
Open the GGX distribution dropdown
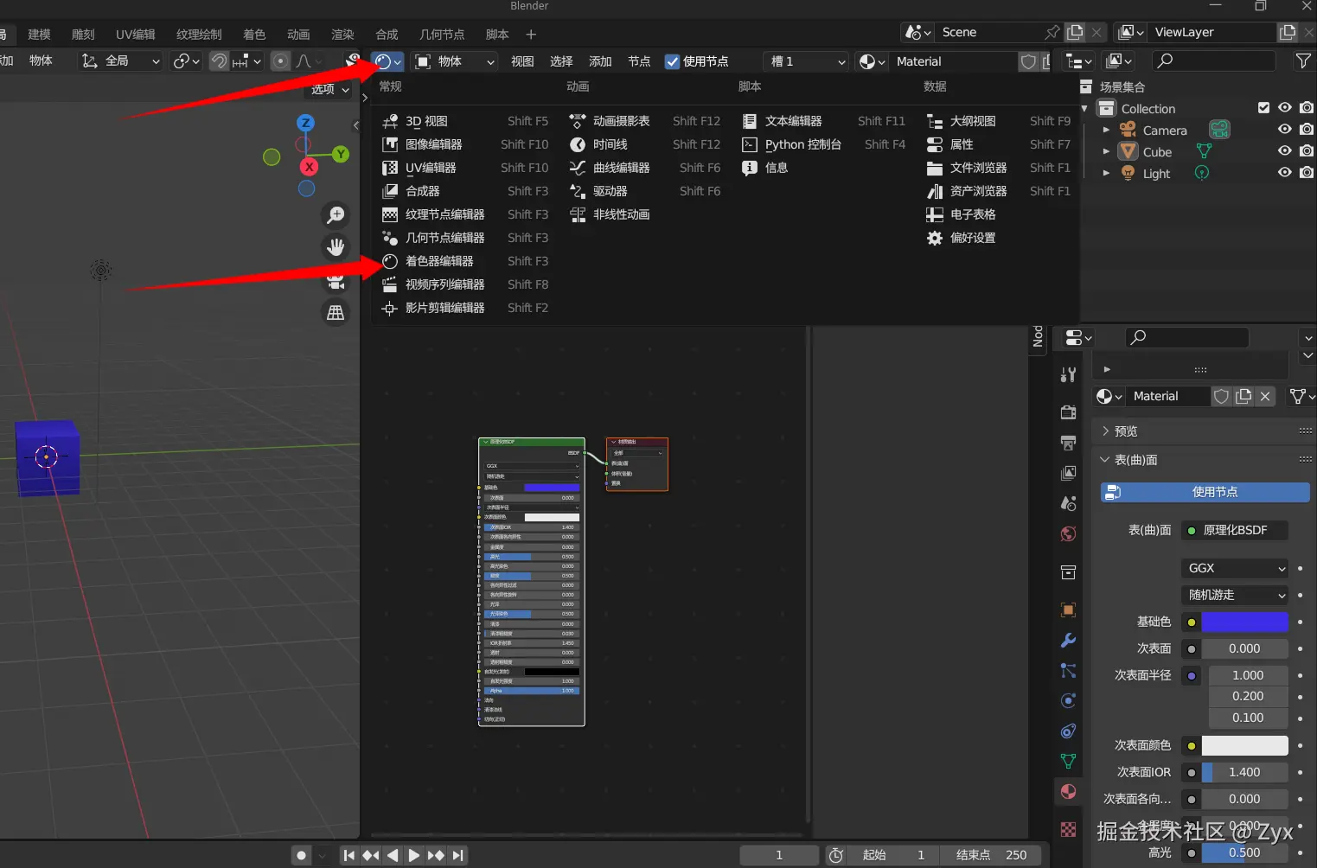coord(1235,568)
